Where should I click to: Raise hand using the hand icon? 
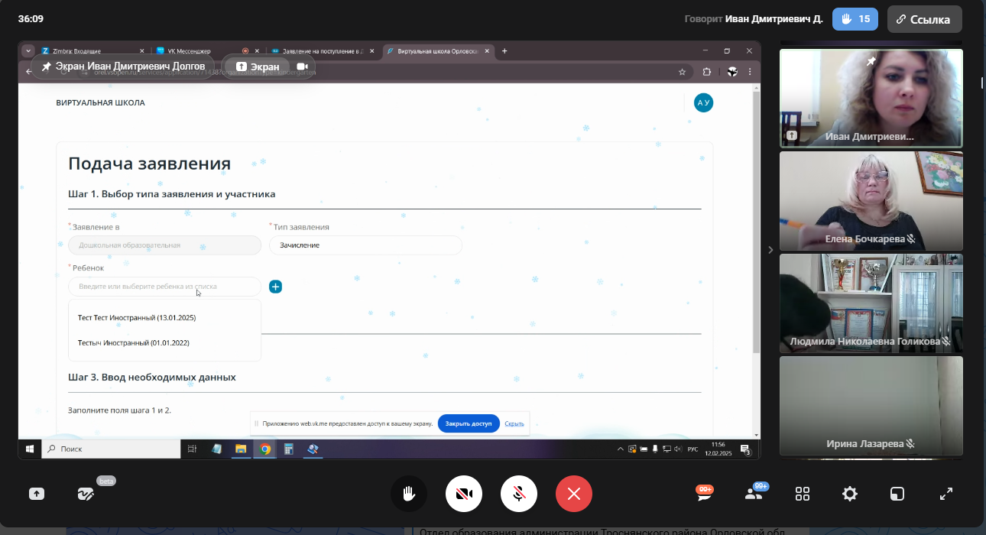409,494
